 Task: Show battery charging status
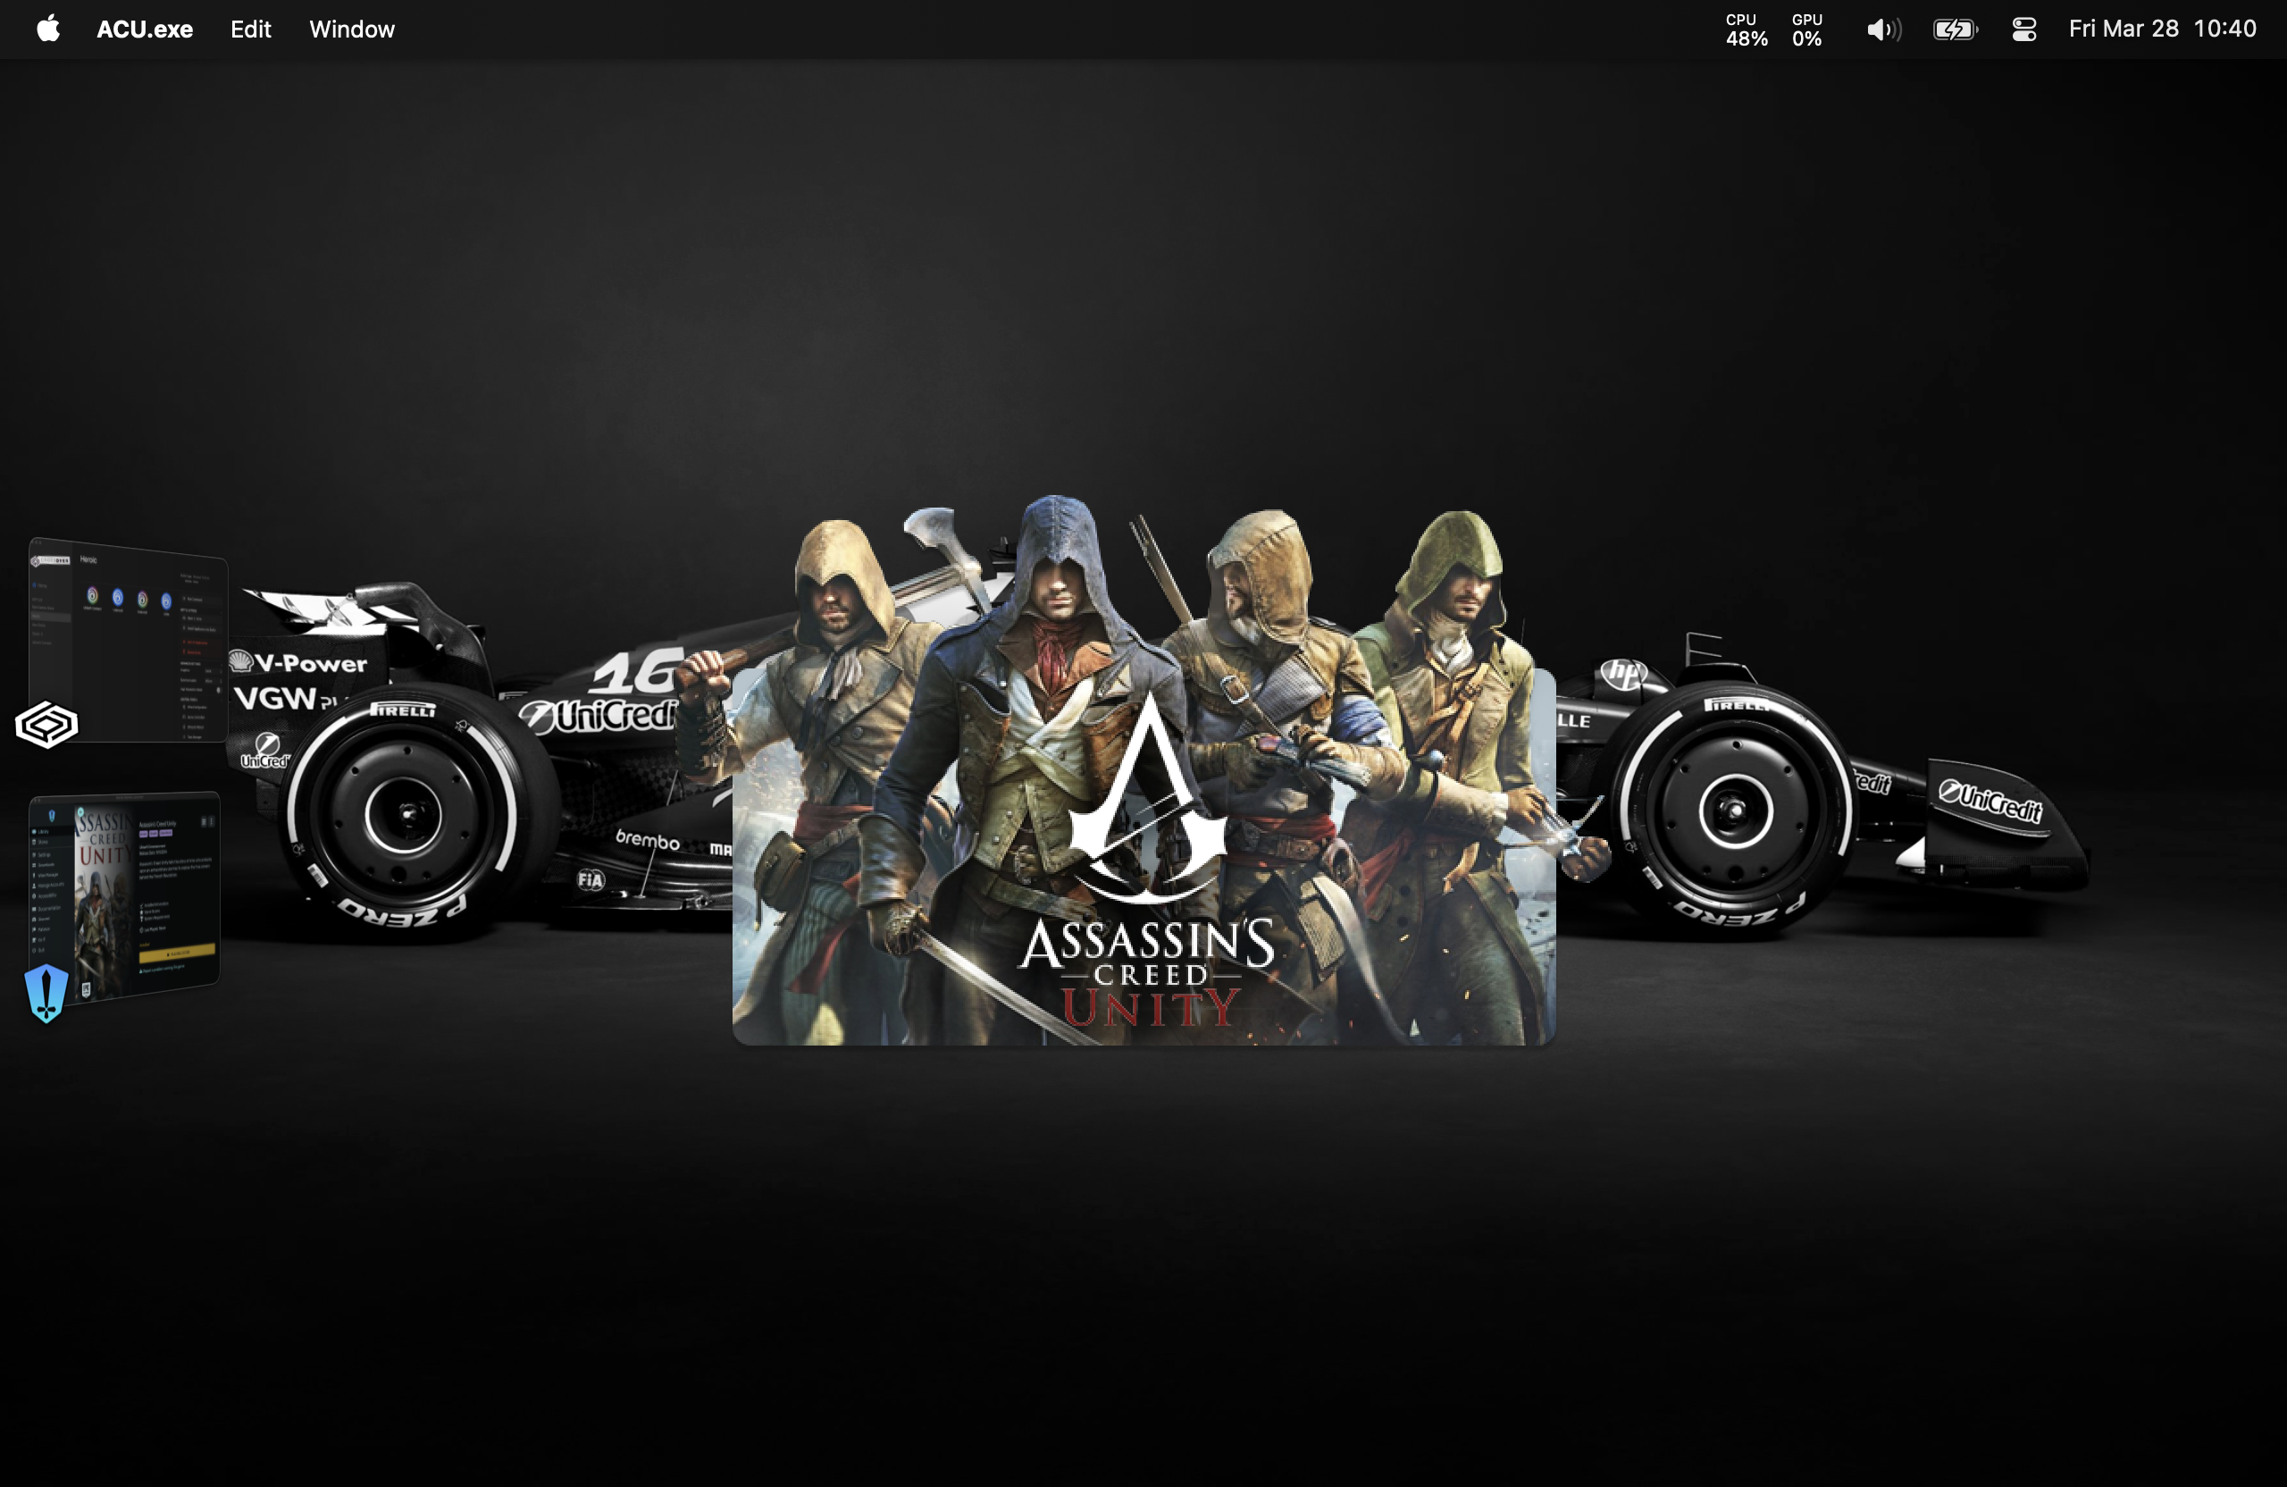[1955, 29]
